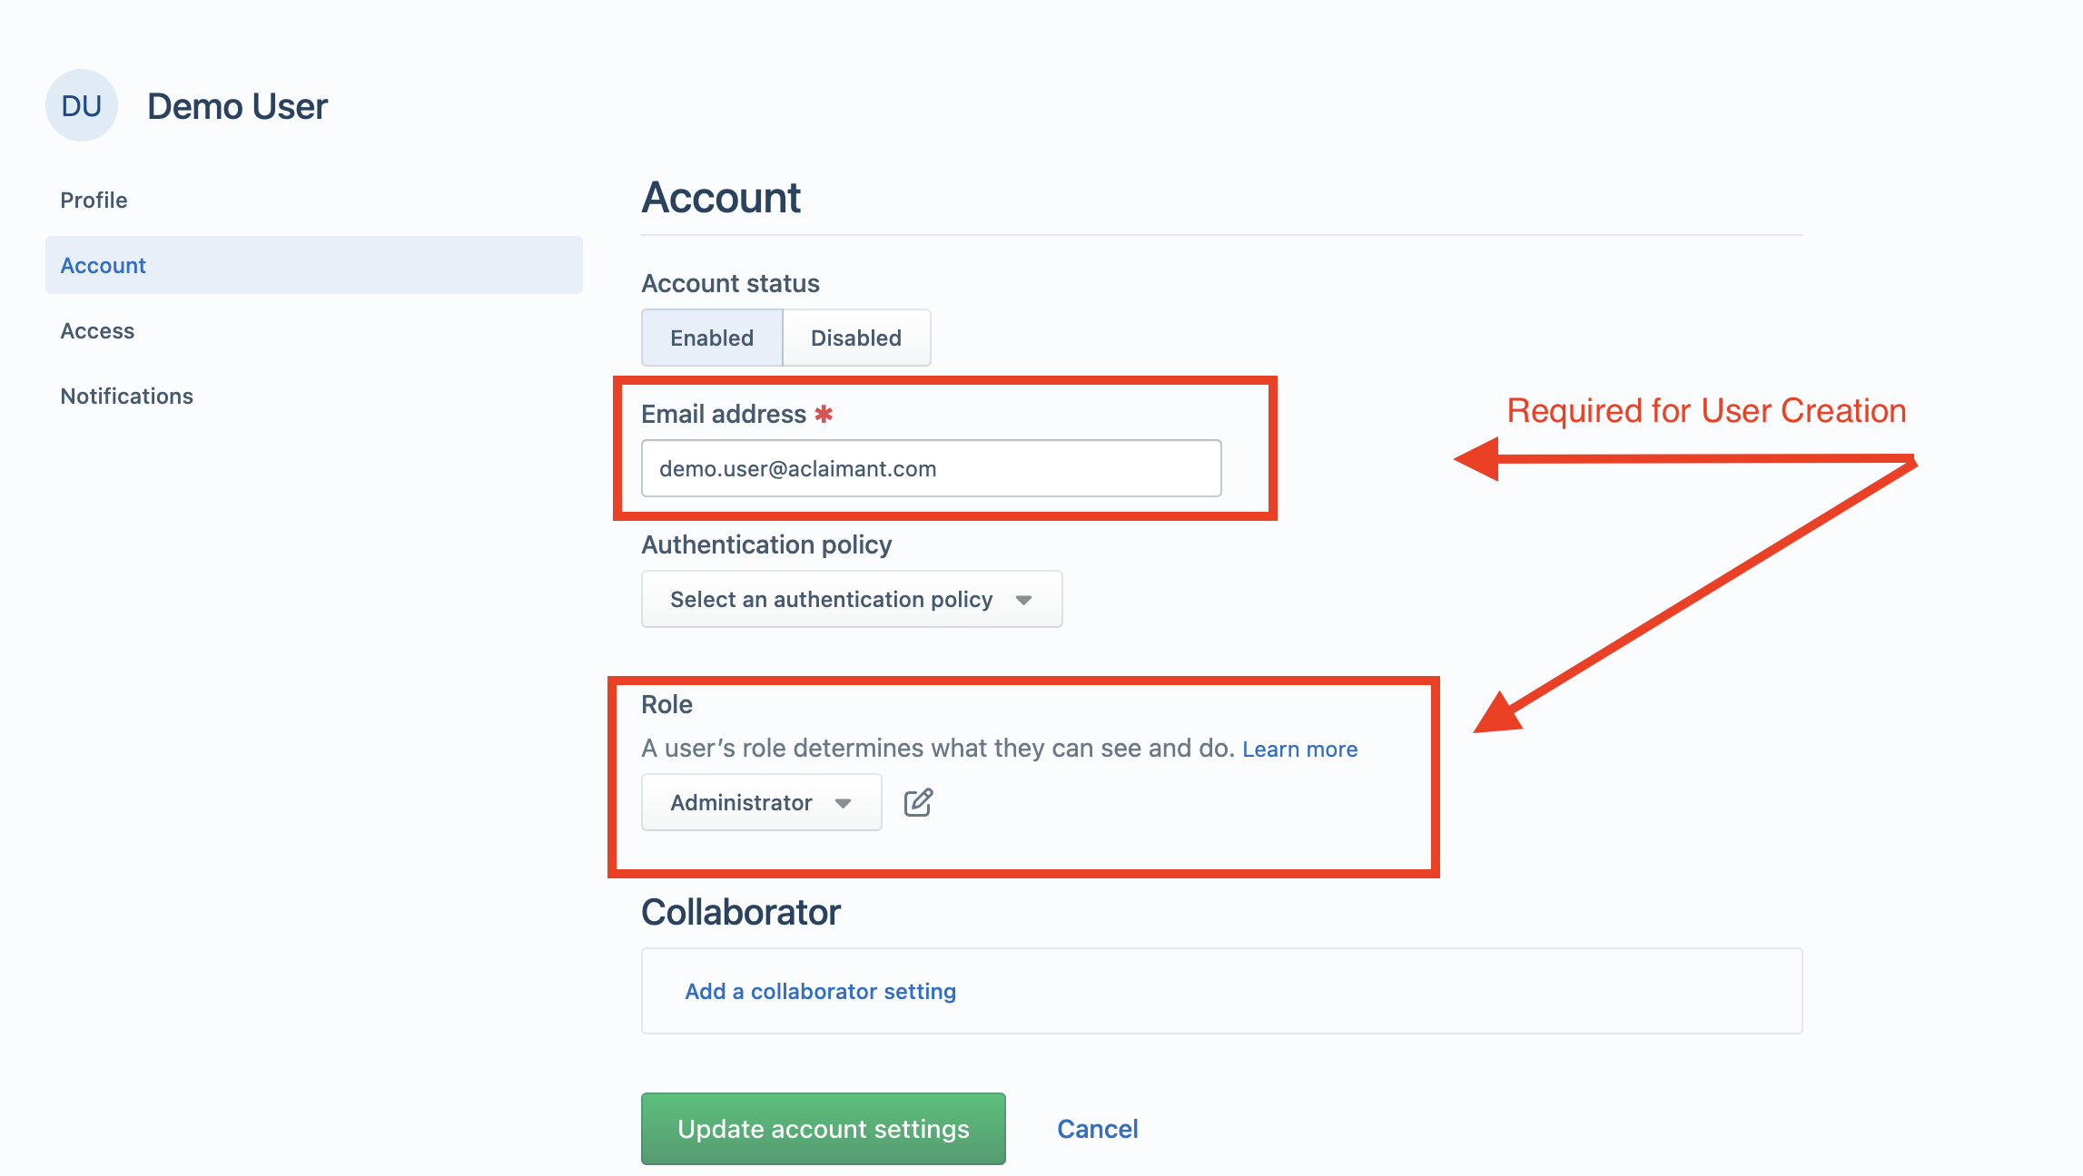
Task: Click the Demo User name heading
Action: [x=237, y=106]
